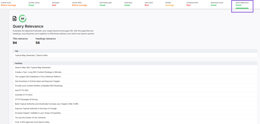Click the Query Relevance description paragraph
This screenshot has width=260, height=124.
[x=54, y=32]
